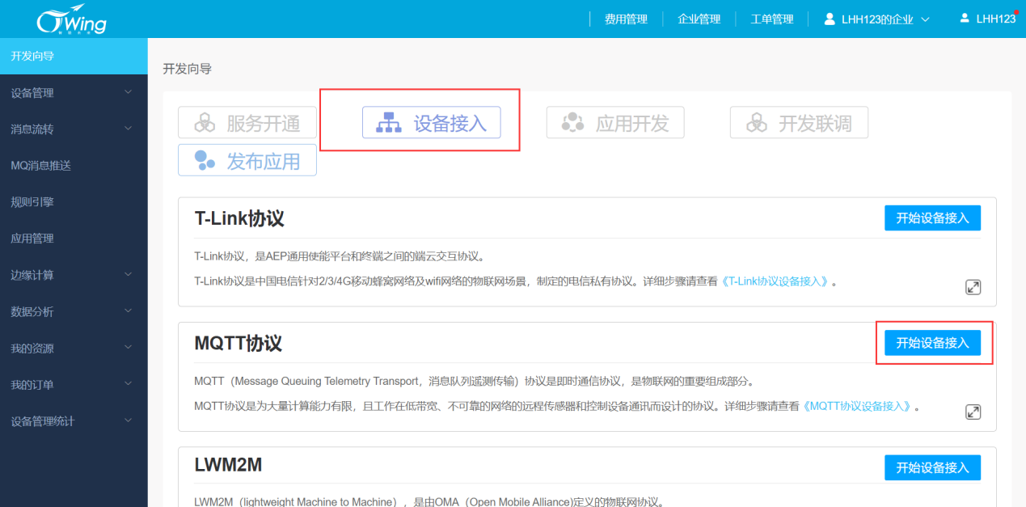Viewport: 1026px width, 507px height.
Task: Click the LHH123 username in header
Action: pos(995,19)
